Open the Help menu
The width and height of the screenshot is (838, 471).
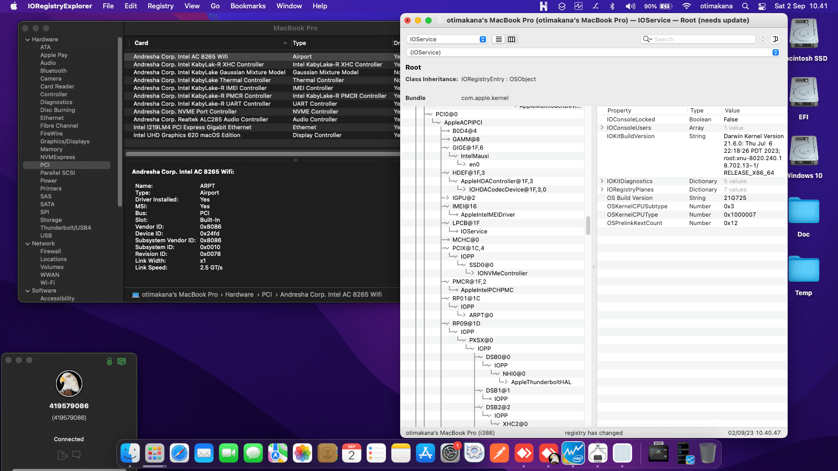(x=320, y=6)
